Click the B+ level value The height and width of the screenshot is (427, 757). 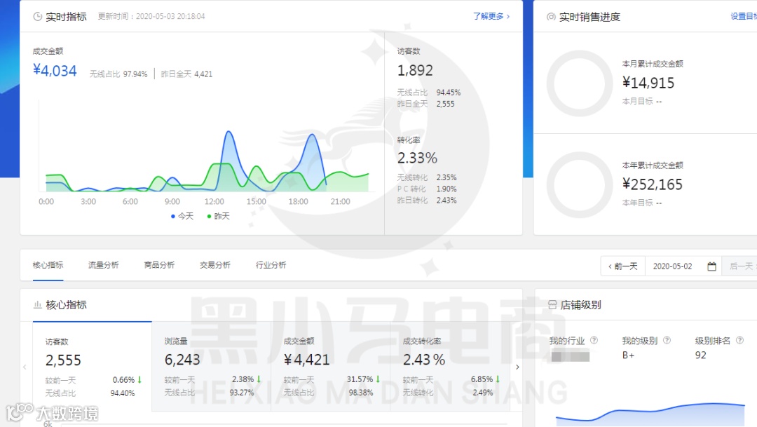pyautogui.click(x=628, y=355)
